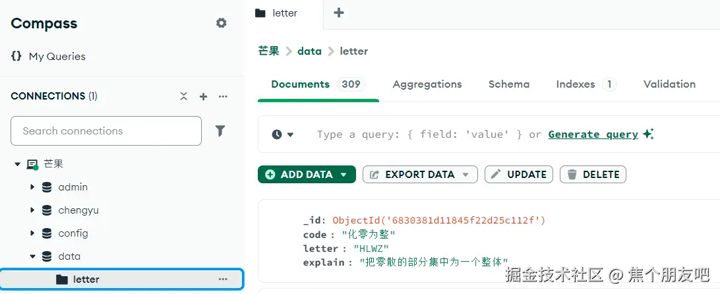Viewport: 720px width, 294px height.
Task: Click the ObjectId value in document
Action: click(x=439, y=220)
